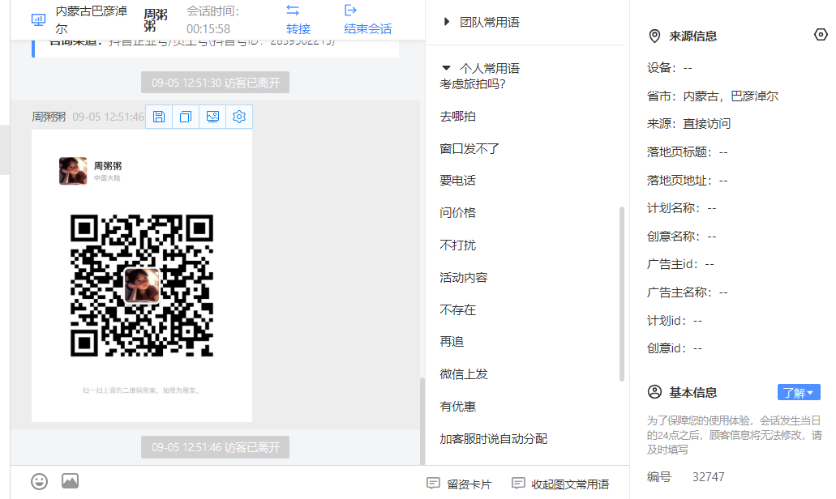Click the 省市: 内蒙古, 巴彦淖尔 row
The width and height of the screenshot is (836, 499).
[712, 96]
